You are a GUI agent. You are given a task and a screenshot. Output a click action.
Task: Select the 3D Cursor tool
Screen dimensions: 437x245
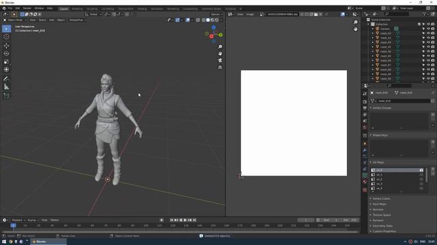(x=6, y=37)
